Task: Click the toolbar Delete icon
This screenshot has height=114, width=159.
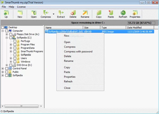Action: 73,13
